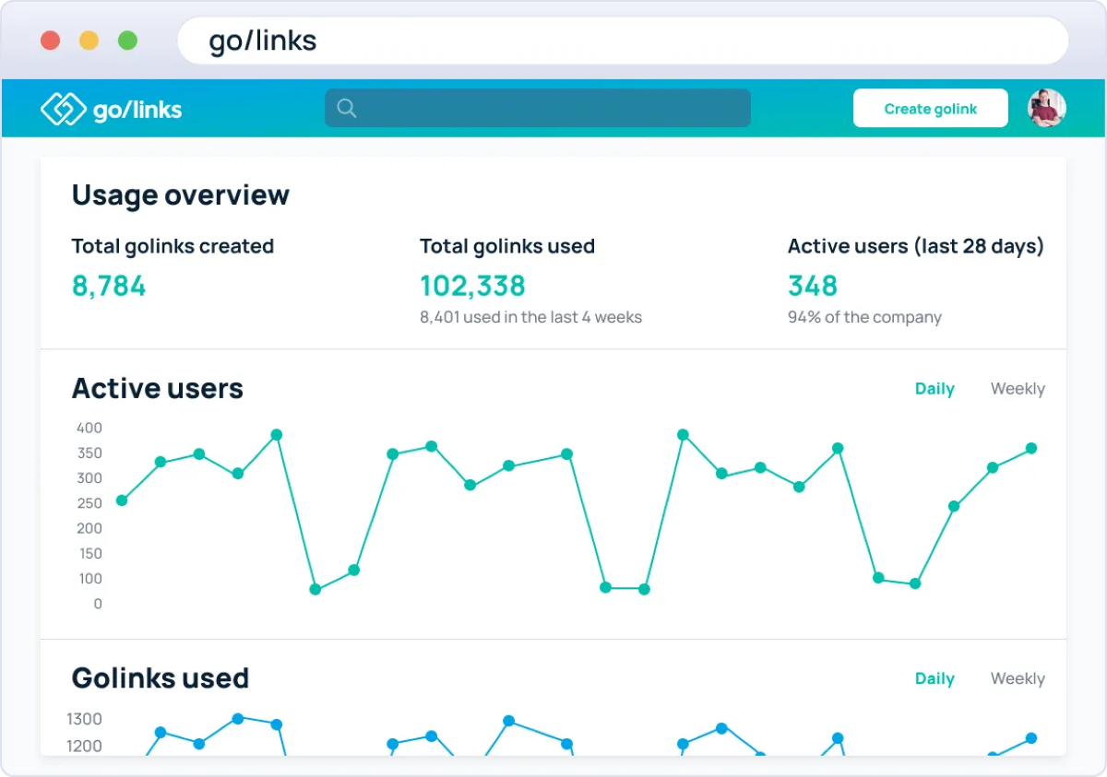1107x777 pixels.
Task: Open the user profile avatar
Action: [1047, 108]
